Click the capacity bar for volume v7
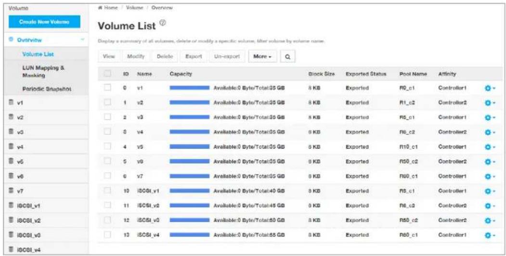This screenshot has width=506, height=256. pos(189,177)
